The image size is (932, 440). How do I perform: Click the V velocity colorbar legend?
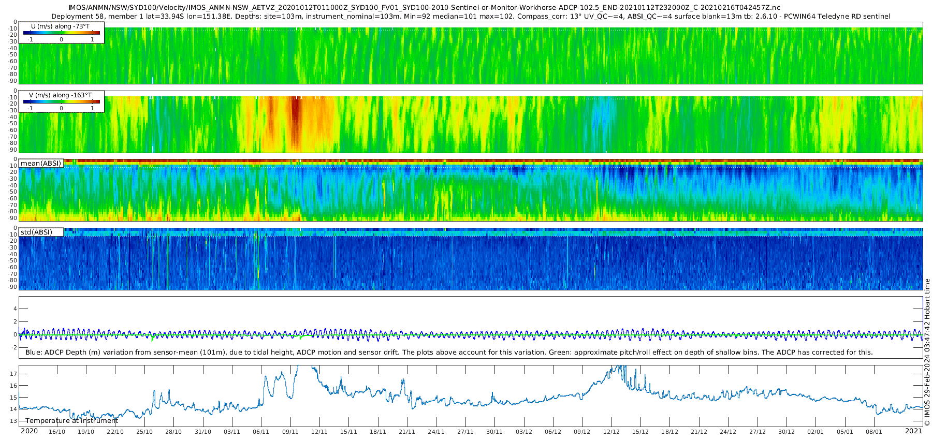(62, 101)
